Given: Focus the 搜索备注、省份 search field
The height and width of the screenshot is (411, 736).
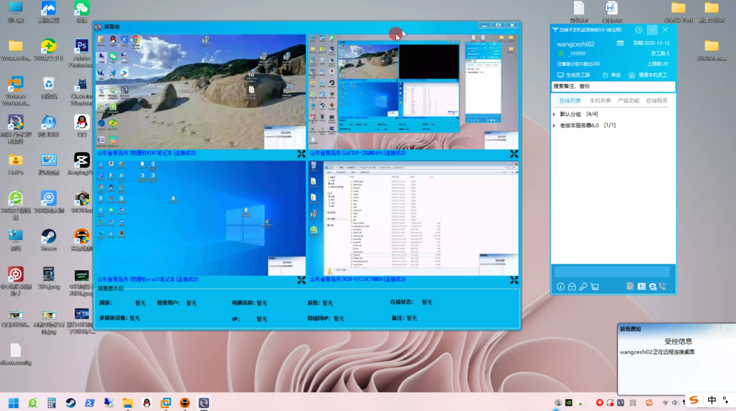Looking at the screenshot, I should click(612, 87).
